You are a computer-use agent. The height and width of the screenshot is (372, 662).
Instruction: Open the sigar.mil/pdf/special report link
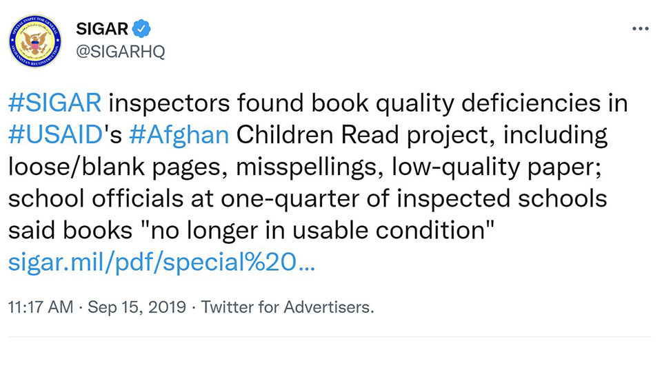coord(161,262)
